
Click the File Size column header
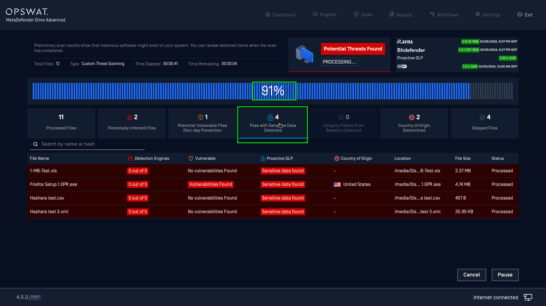pos(463,158)
